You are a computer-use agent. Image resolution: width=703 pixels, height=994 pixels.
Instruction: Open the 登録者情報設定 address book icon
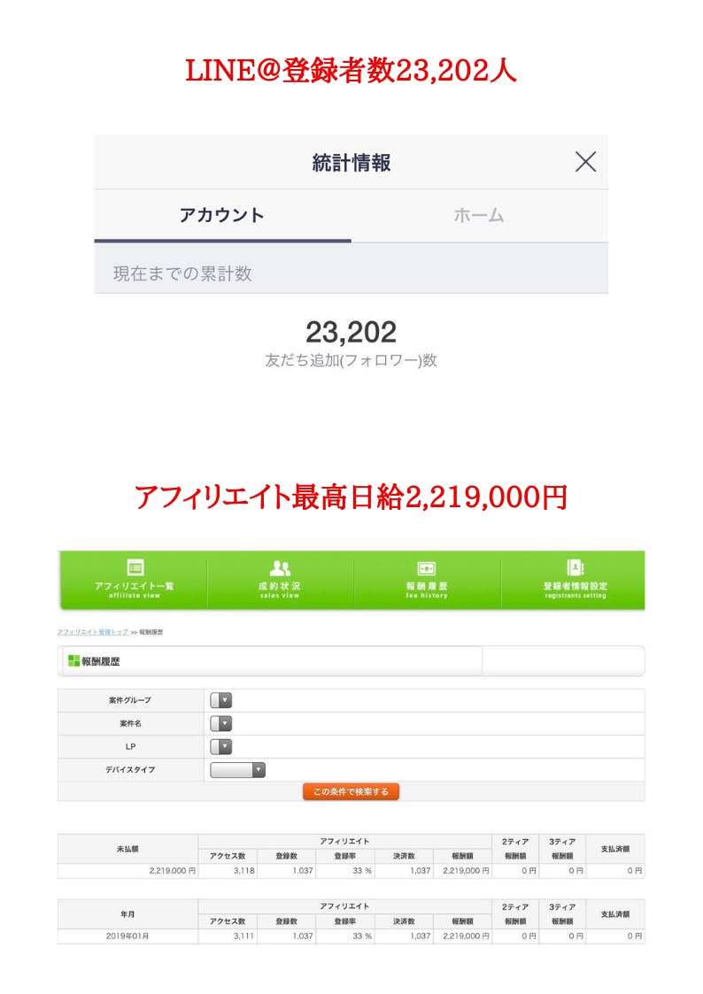click(575, 568)
